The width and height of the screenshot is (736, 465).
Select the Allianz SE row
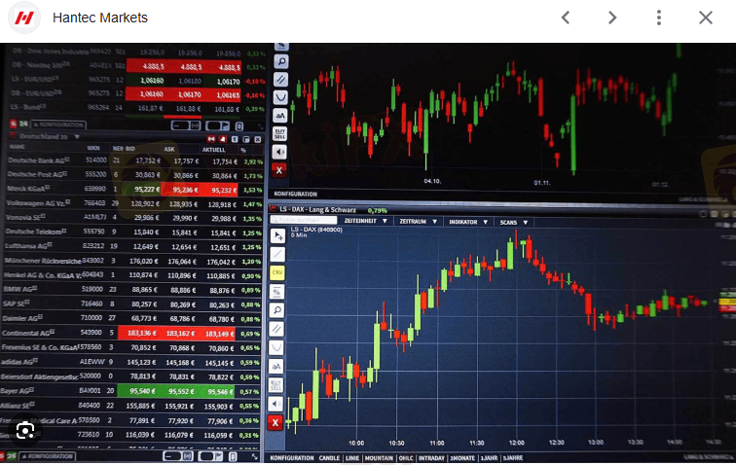(x=131, y=406)
